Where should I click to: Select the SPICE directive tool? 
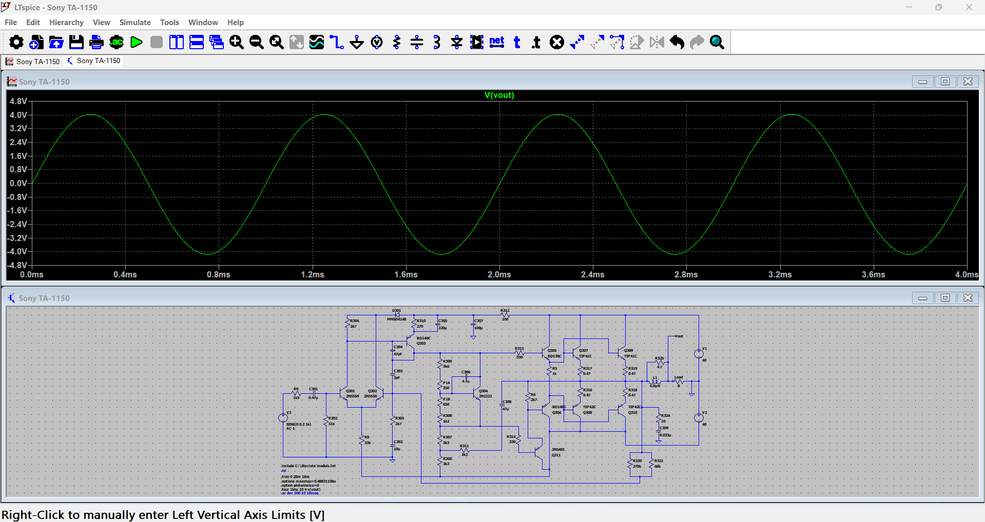coord(537,42)
